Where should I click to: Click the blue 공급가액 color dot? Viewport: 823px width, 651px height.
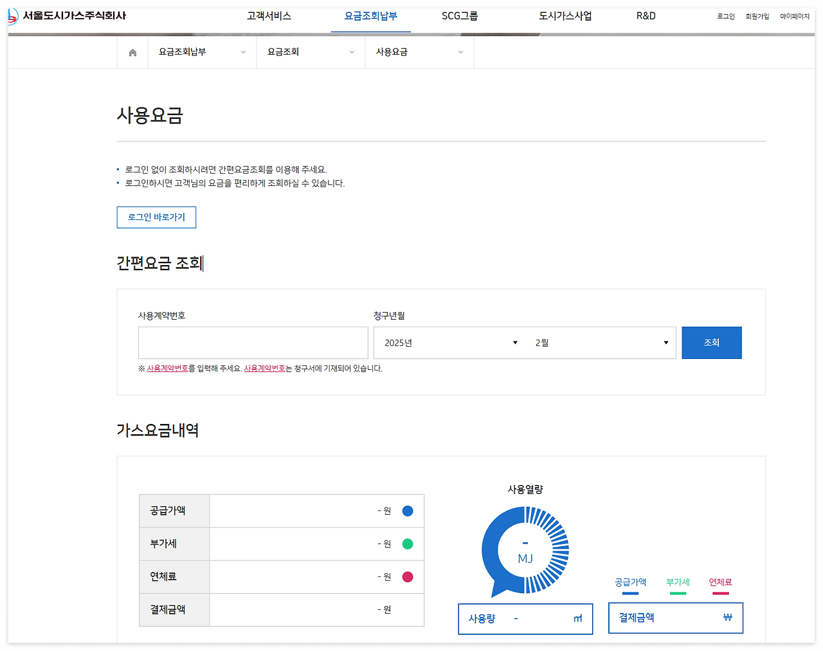(408, 511)
